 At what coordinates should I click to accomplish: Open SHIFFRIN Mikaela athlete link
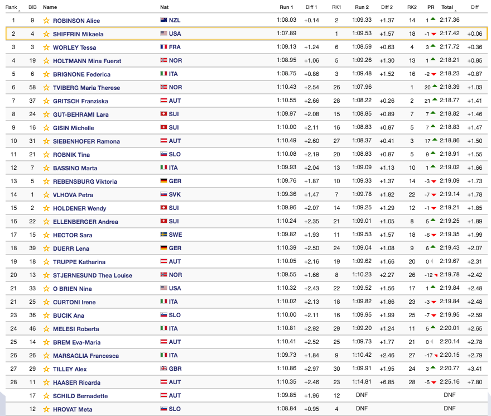coord(78,34)
